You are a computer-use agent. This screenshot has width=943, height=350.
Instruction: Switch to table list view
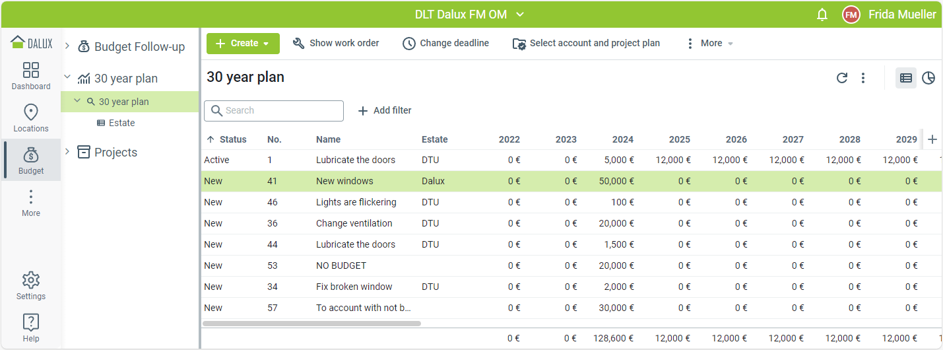tap(905, 78)
